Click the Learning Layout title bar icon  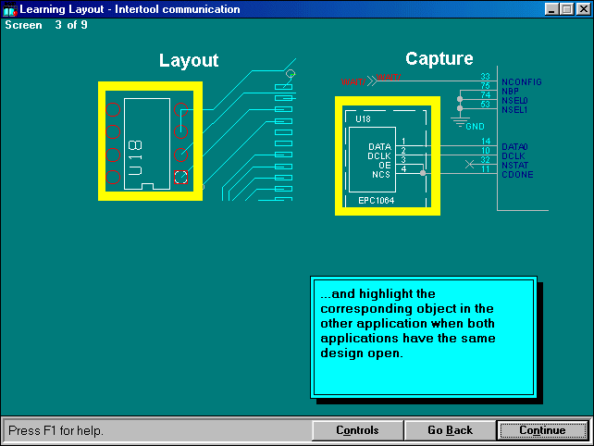10,9
